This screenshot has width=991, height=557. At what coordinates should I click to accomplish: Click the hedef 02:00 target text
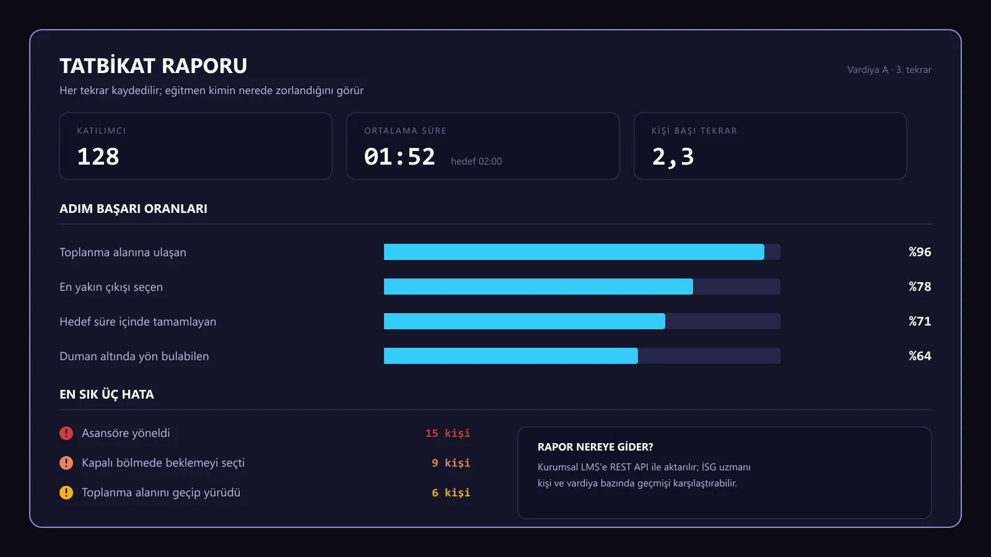(x=476, y=162)
